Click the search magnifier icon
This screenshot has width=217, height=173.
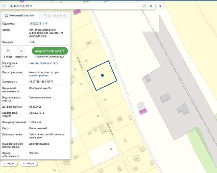click(144, 6)
